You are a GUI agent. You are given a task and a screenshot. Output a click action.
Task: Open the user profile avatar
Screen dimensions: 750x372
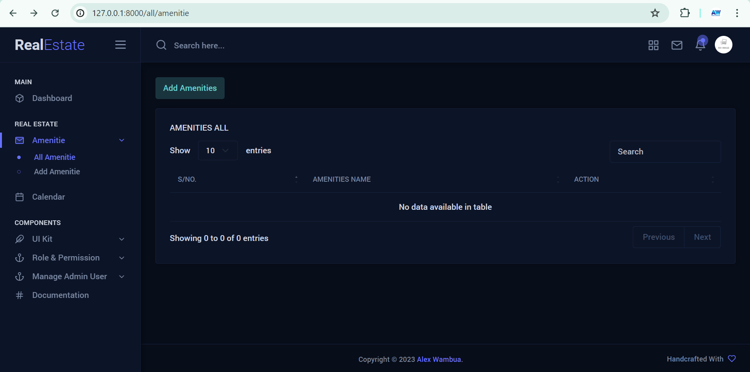723,45
